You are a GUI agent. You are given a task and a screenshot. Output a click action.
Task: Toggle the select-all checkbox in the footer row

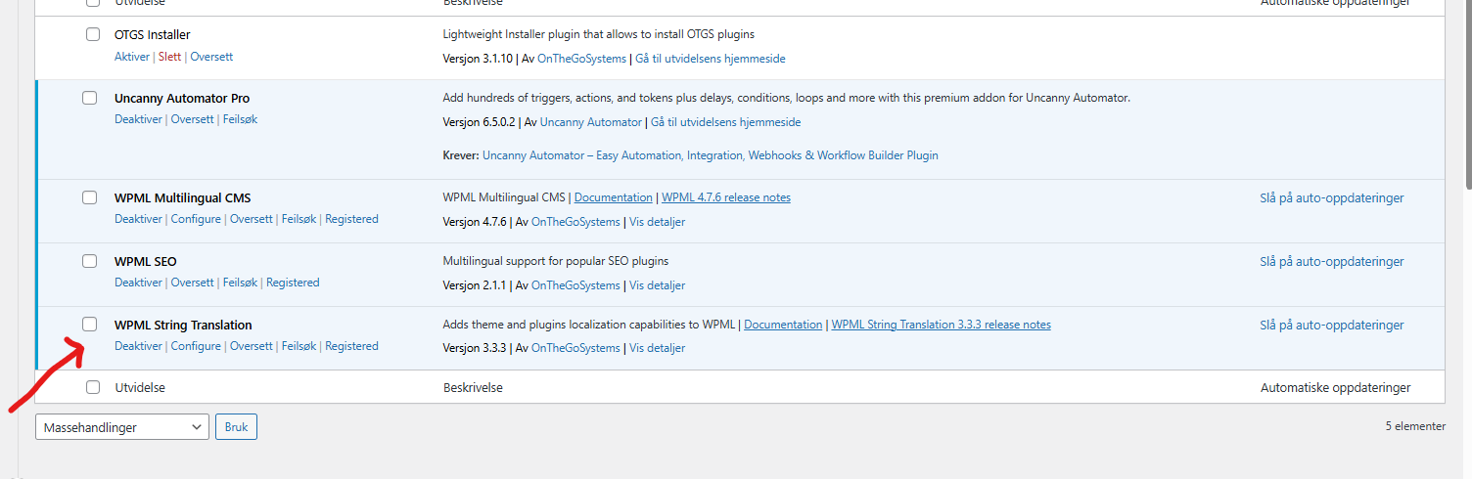tap(93, 387)
